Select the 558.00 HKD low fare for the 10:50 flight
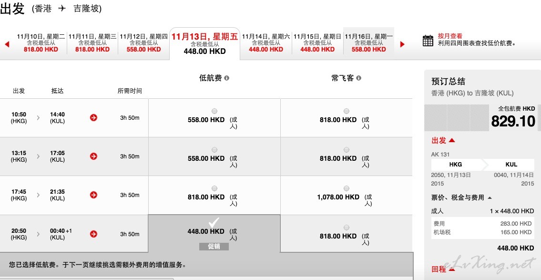The height and width of the screenshot is (280, 541). pos(214,111)
